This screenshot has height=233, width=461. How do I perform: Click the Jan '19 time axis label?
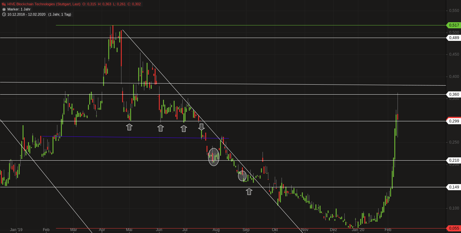click(16, 230)
